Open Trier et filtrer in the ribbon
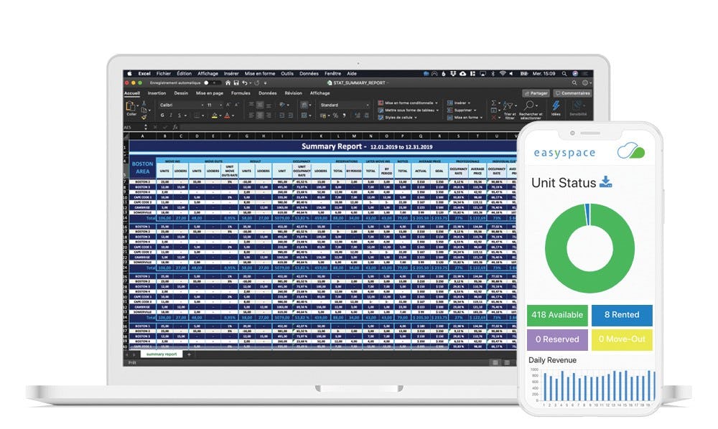718x429 pixels. (509, 109)
